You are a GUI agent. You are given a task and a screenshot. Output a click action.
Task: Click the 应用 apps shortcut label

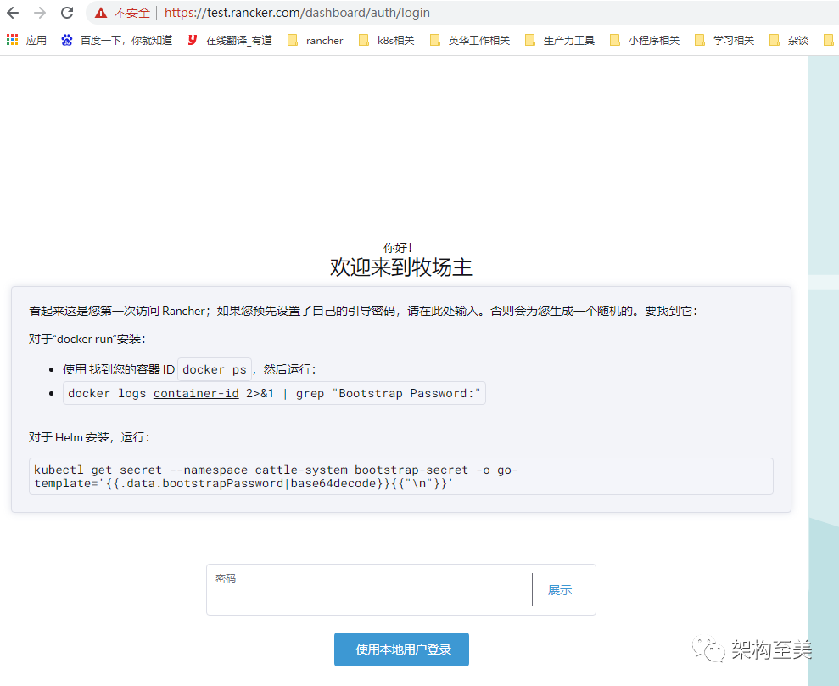tap(36, 40)
